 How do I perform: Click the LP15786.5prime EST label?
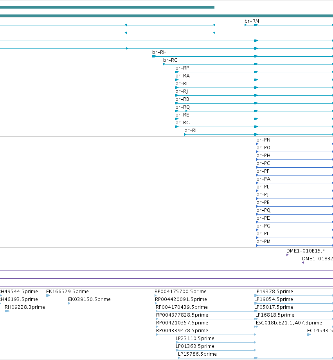(197, 354)
